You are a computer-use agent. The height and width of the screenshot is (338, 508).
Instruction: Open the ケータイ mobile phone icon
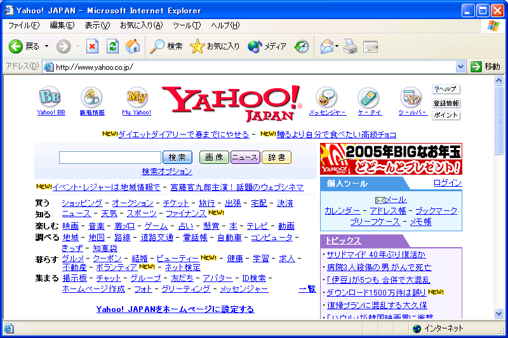[x=368, y=97]
